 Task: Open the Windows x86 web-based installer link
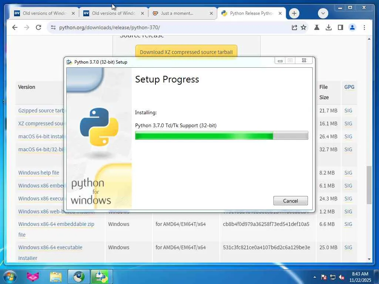click(56, 212)
